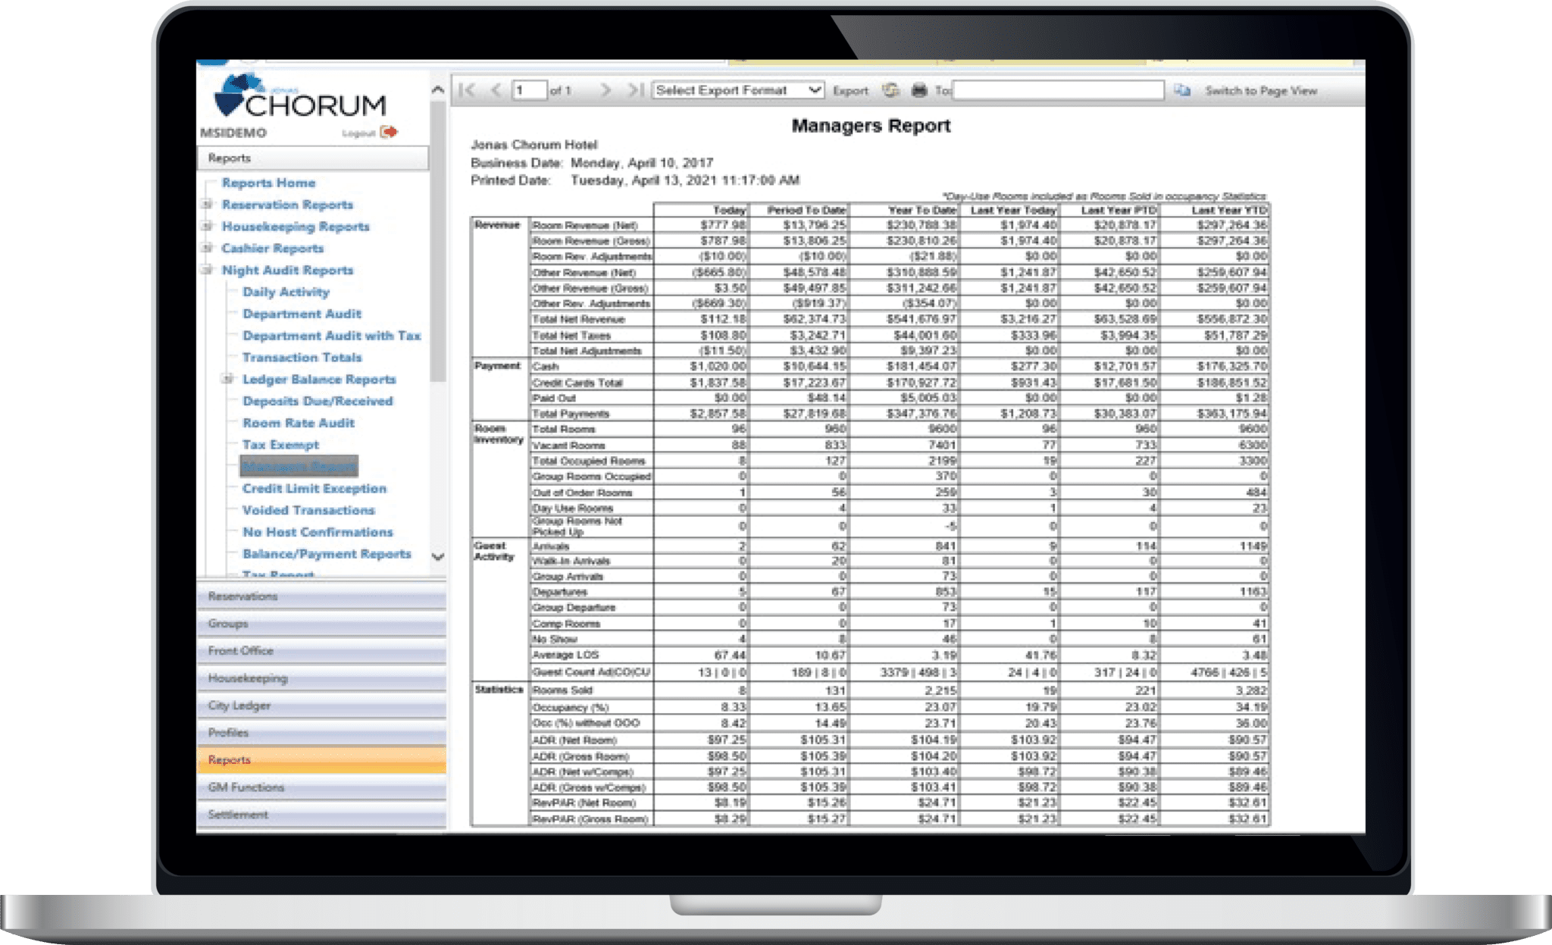Click the next page arrow
1552x945 pixels.
tap(605, 90)
